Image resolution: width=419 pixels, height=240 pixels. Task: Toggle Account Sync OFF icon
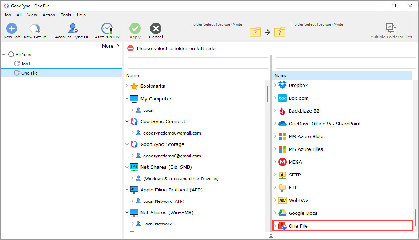click(x=73, y=28)
